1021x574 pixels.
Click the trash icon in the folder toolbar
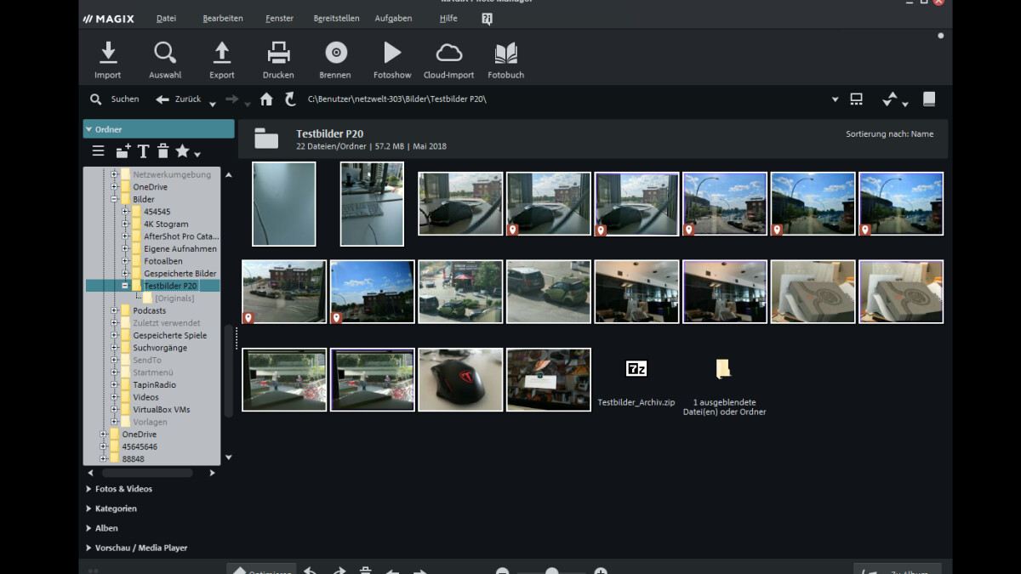(x=163, y=151)
